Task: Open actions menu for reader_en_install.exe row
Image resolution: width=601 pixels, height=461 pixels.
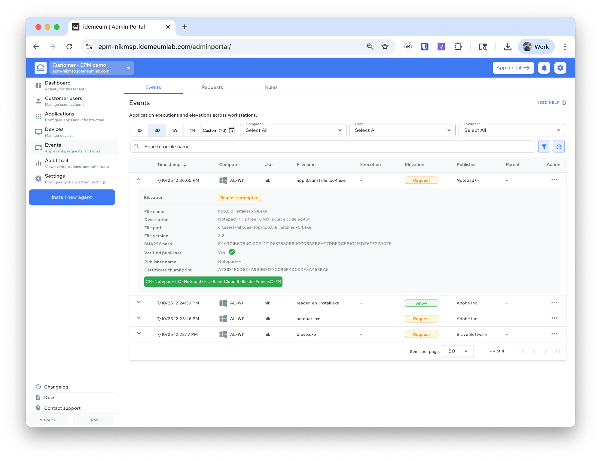Action: (554, 303)
